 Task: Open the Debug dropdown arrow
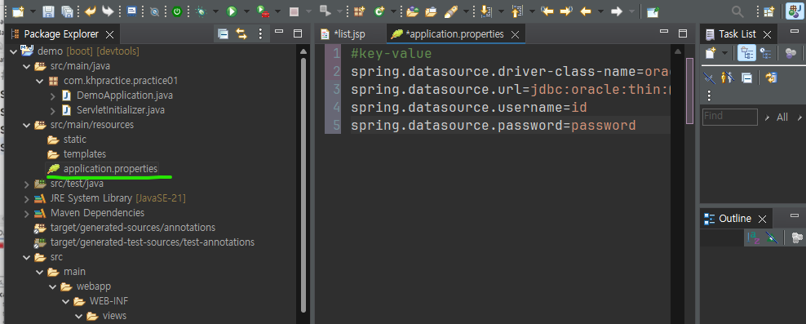tap(215, 11)
